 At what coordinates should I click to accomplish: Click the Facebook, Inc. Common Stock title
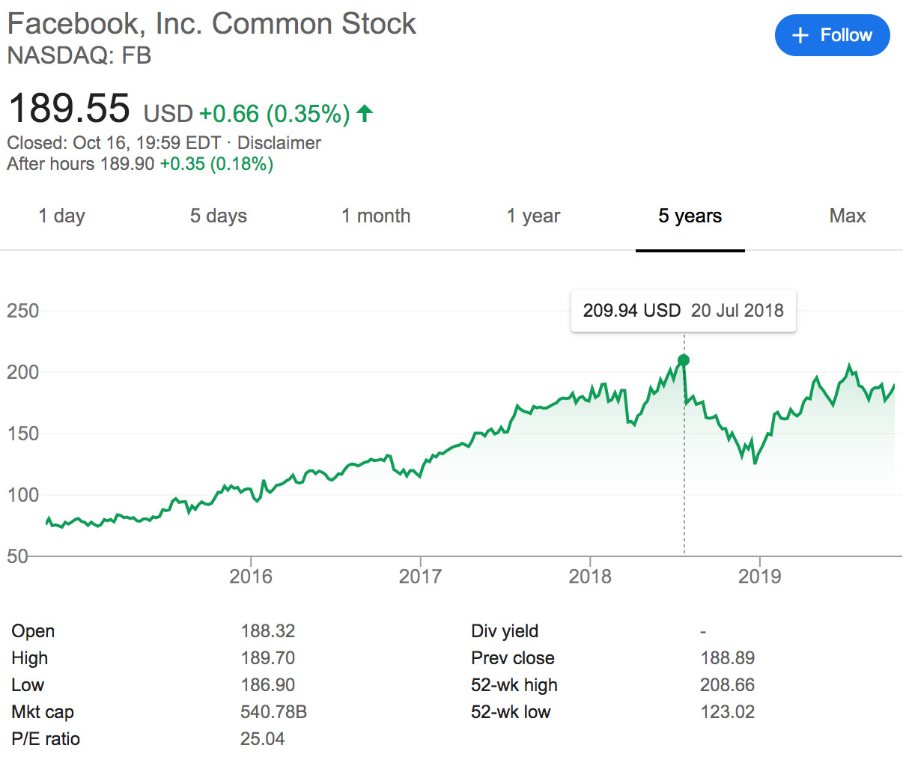tap(211, 24)
